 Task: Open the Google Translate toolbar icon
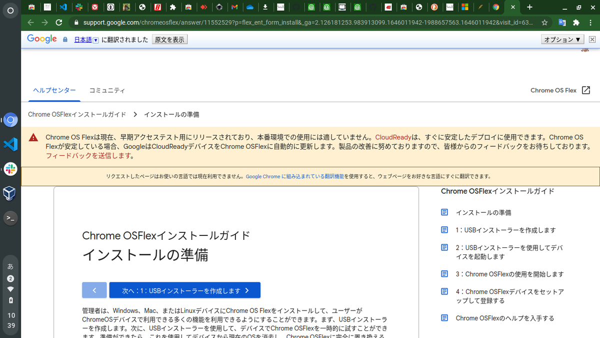(562, 23)
